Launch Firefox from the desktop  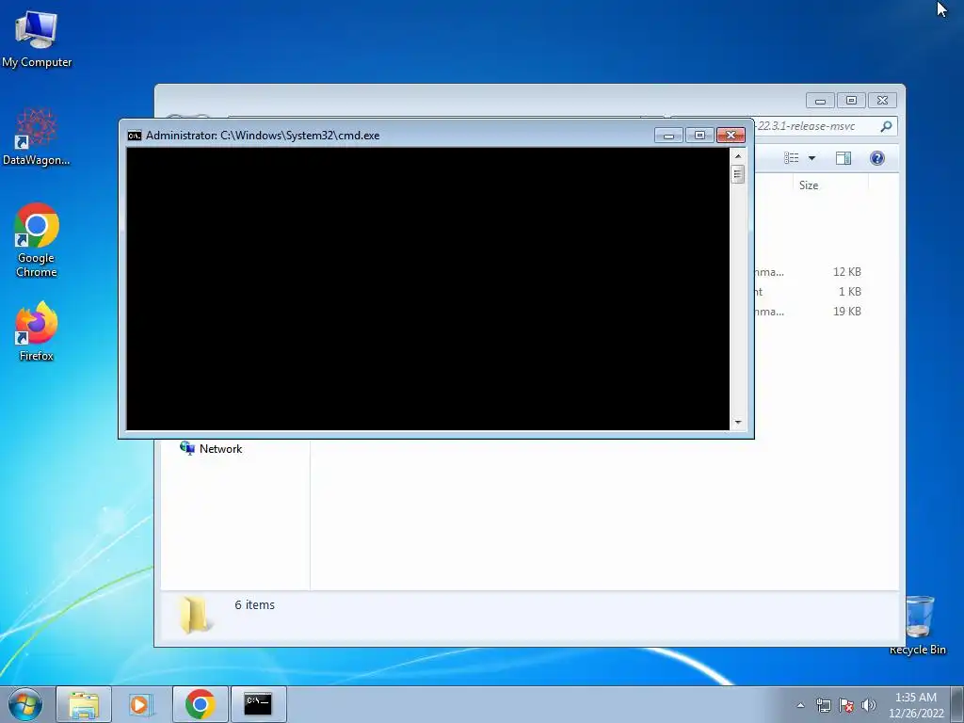(37, 330)
